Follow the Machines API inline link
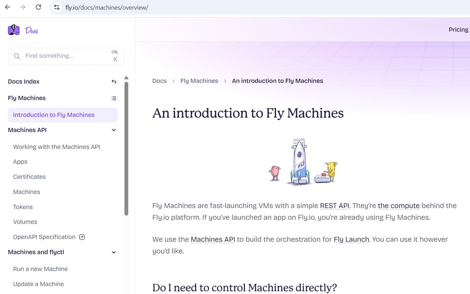Viewport: 470px width, 294px height. pyautogui.click(x=213, y=239)
